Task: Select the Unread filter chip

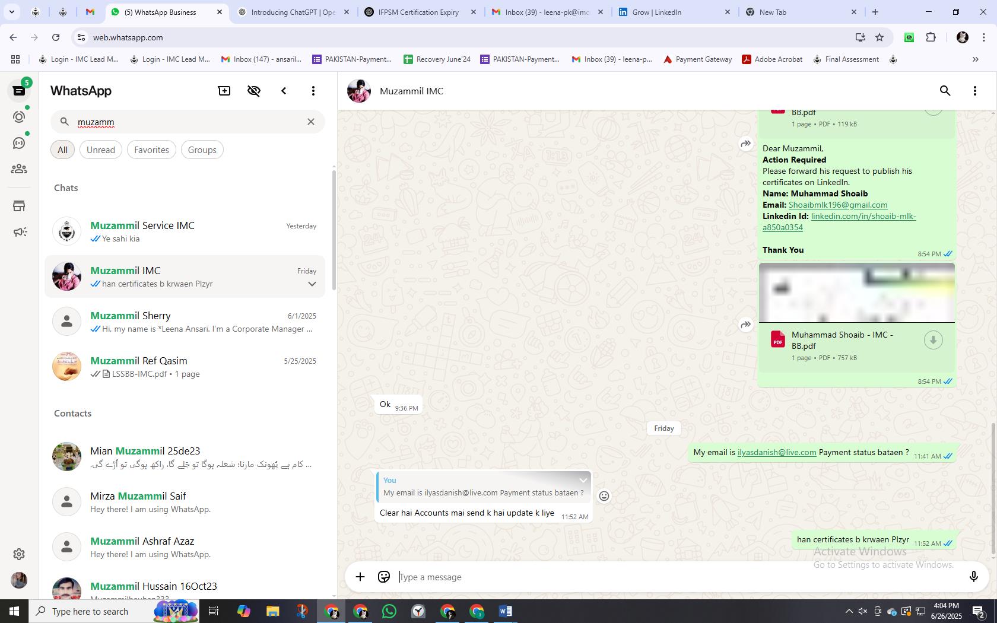Action: coord(100,150)
